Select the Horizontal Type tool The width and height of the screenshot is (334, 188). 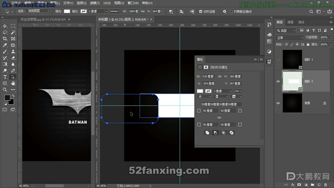(5, 77)
